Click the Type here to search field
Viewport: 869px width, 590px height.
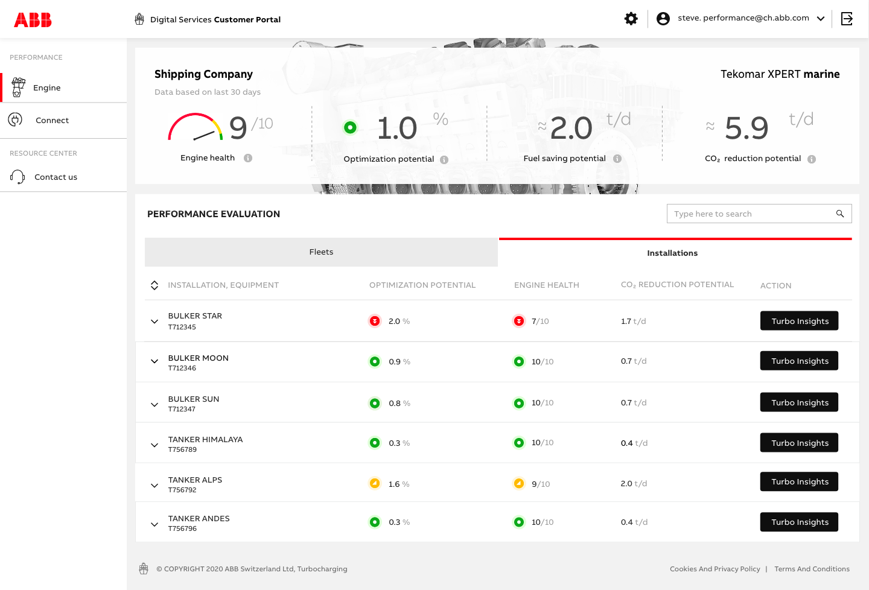pyautogui.click(x=748, y=214)
